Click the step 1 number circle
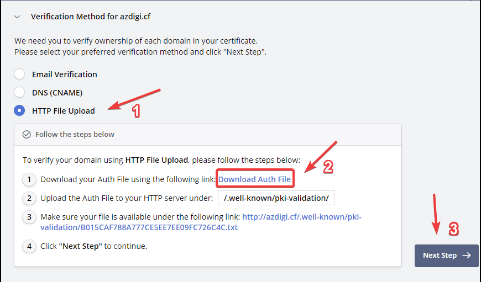The image size is (481, 282). point(29,179)
